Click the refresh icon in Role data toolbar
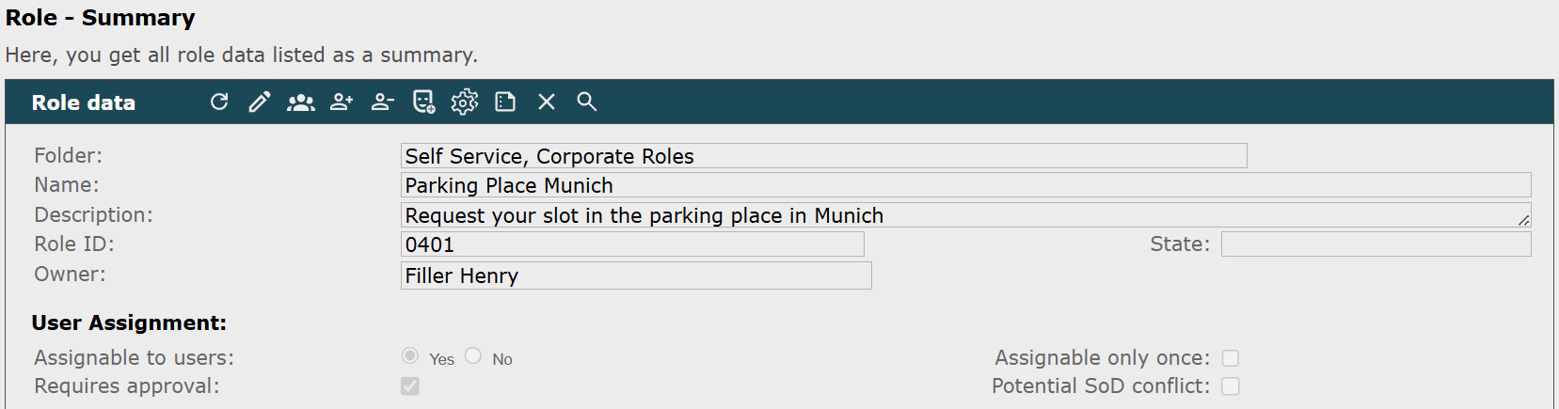The width and height of the screenshot is (1559, 409). (219, 102)
